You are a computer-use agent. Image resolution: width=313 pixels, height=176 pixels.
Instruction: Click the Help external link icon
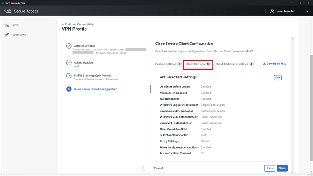click(x=252, y=51)
